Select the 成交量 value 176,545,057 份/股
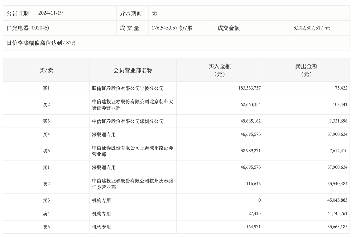The height and width of the screenshot is (237, 354). coord(172,28)
